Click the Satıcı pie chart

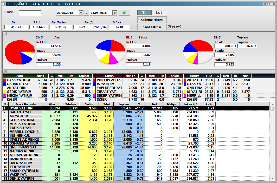pyautogui.click(x=110, y=52)
